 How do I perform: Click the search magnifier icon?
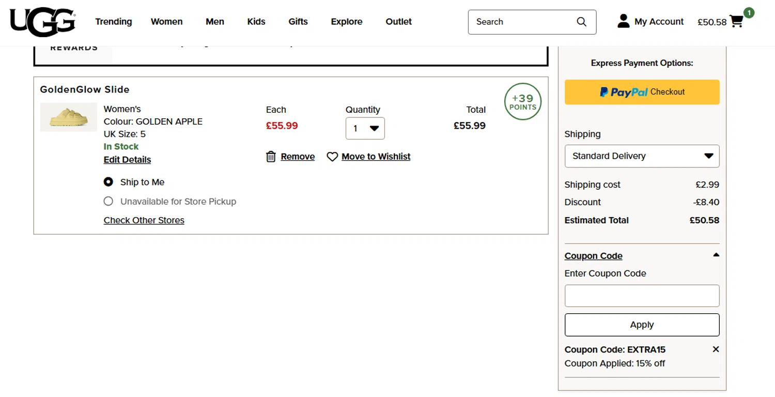point(582,22)
